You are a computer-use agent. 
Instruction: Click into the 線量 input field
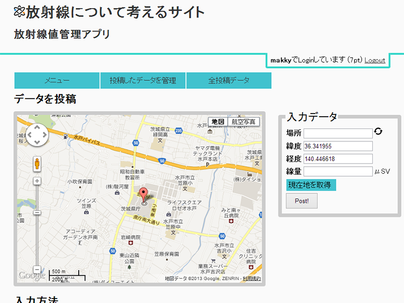tap(338, 171)
